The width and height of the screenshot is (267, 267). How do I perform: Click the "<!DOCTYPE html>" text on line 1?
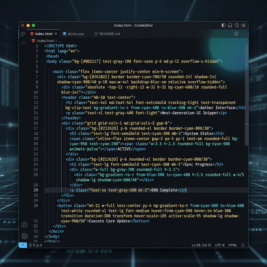(x=61, y=46)
